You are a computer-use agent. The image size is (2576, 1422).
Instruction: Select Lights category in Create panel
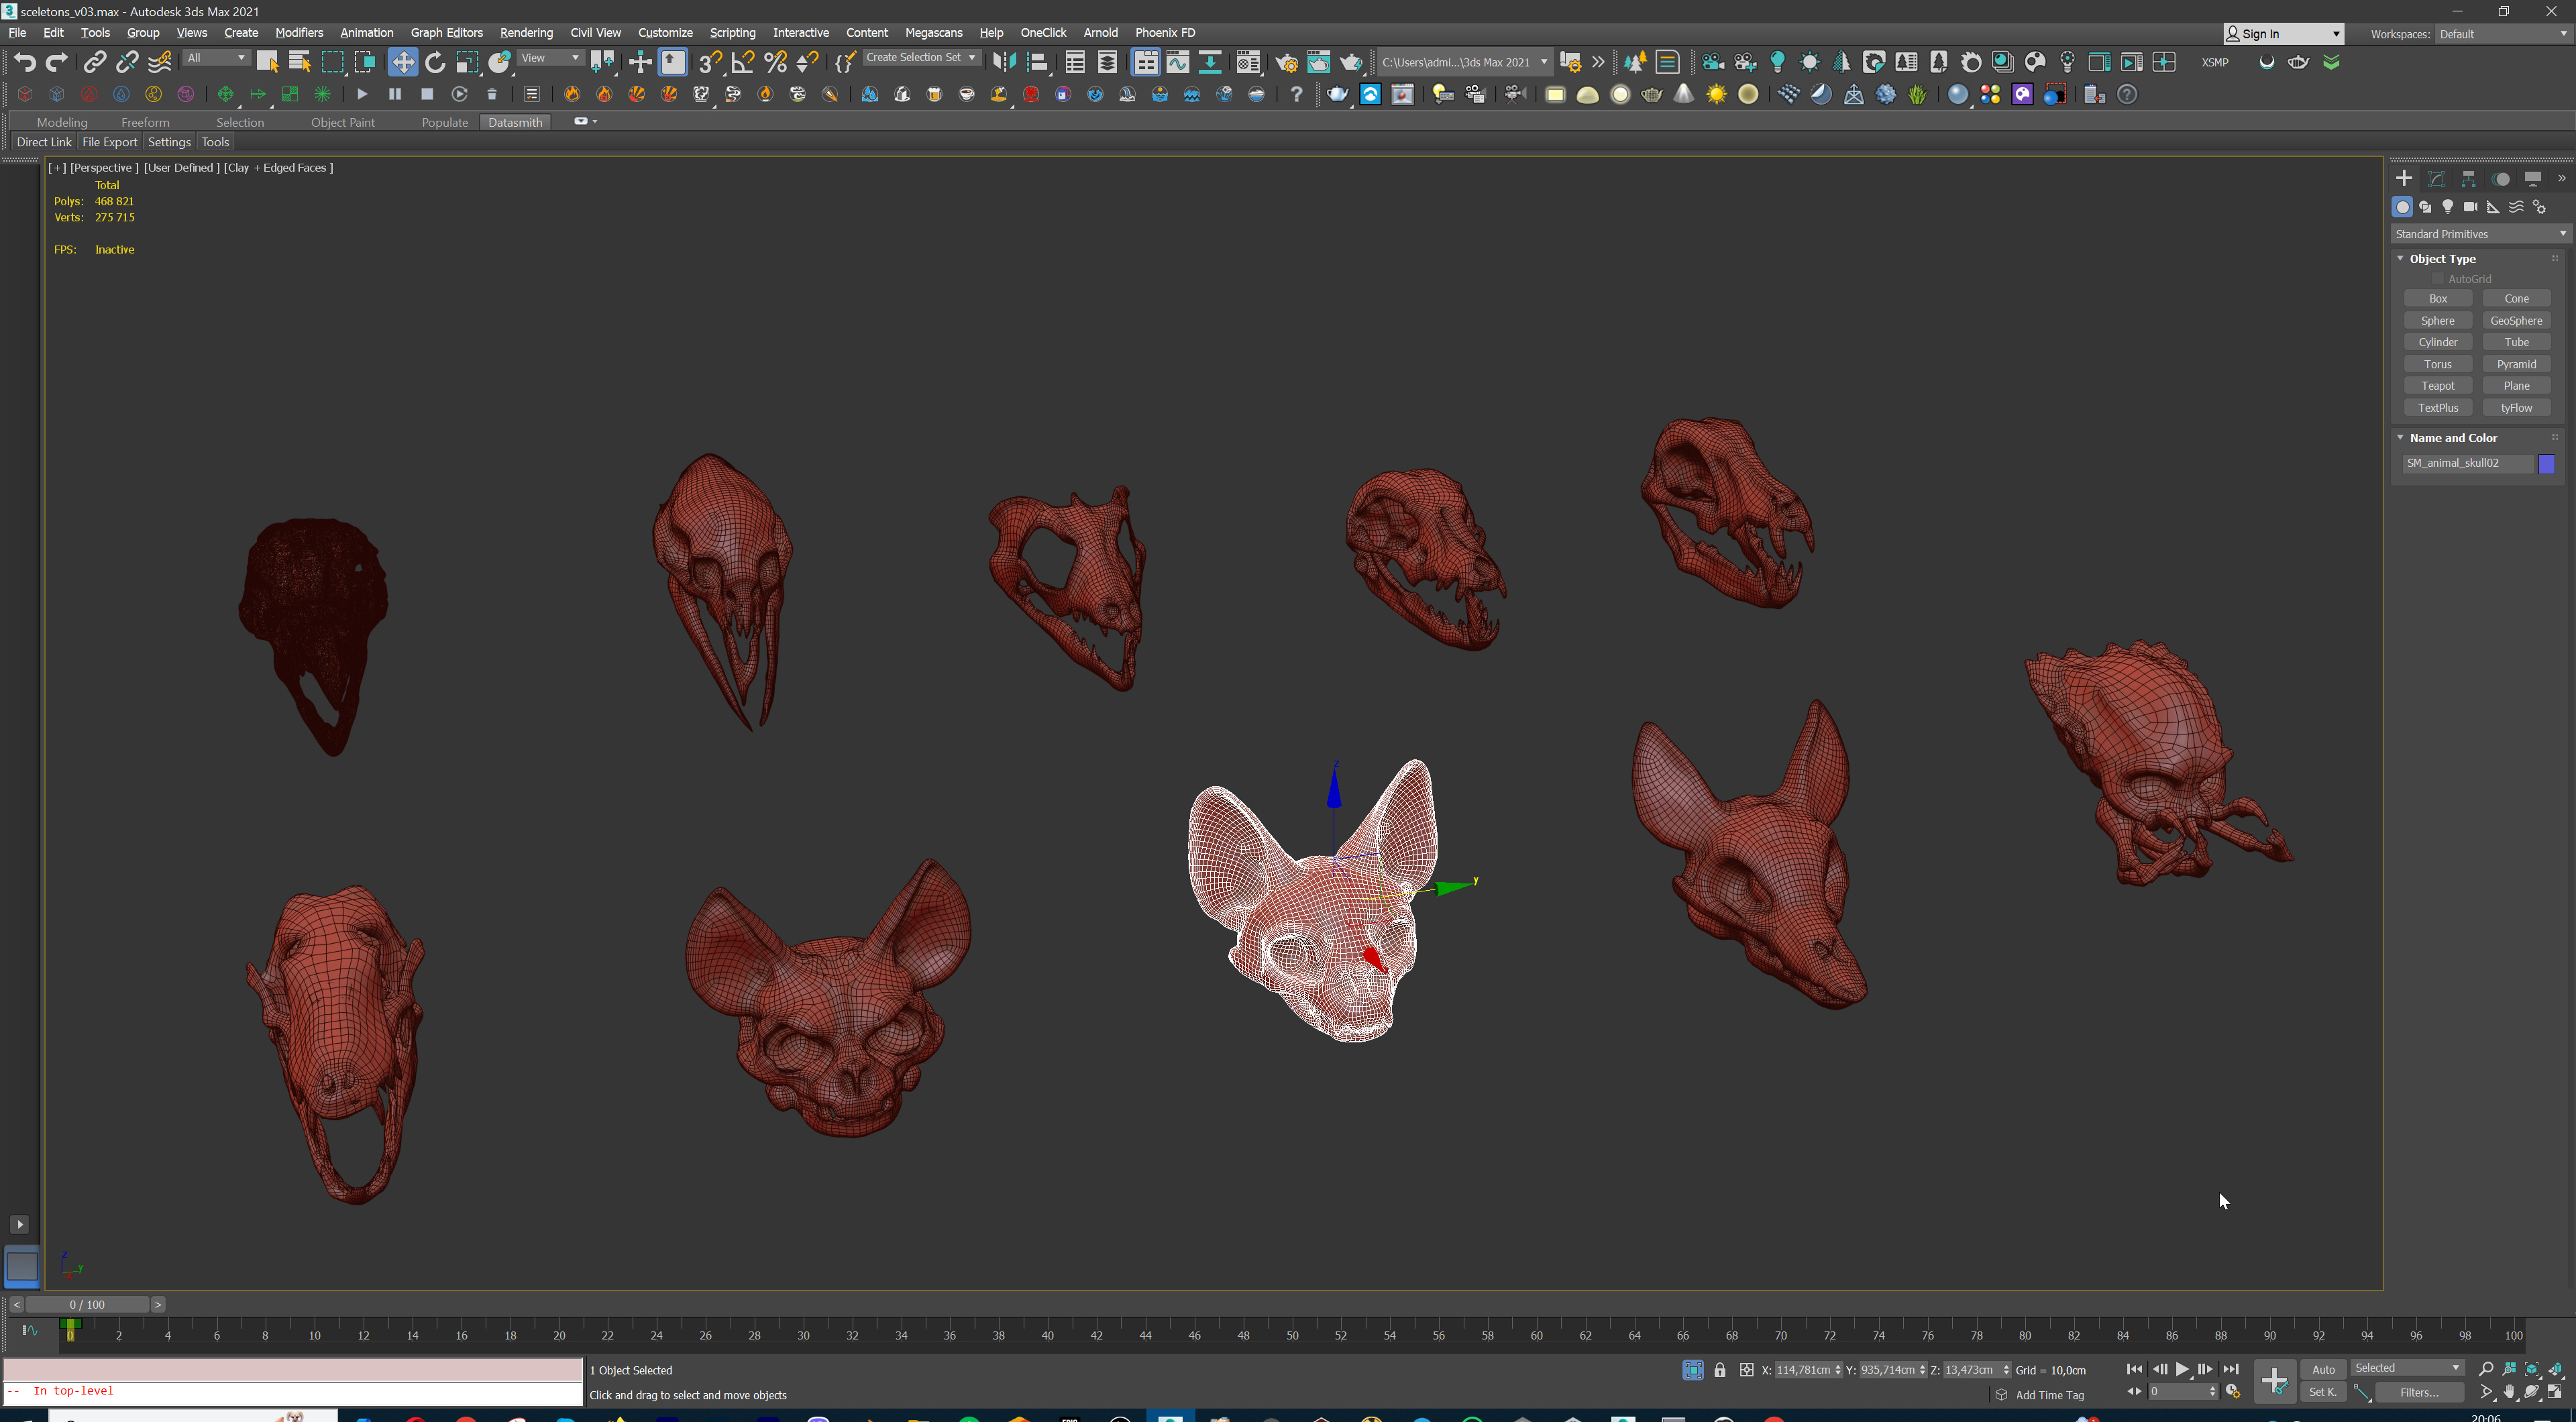(x=2447, y=207)
